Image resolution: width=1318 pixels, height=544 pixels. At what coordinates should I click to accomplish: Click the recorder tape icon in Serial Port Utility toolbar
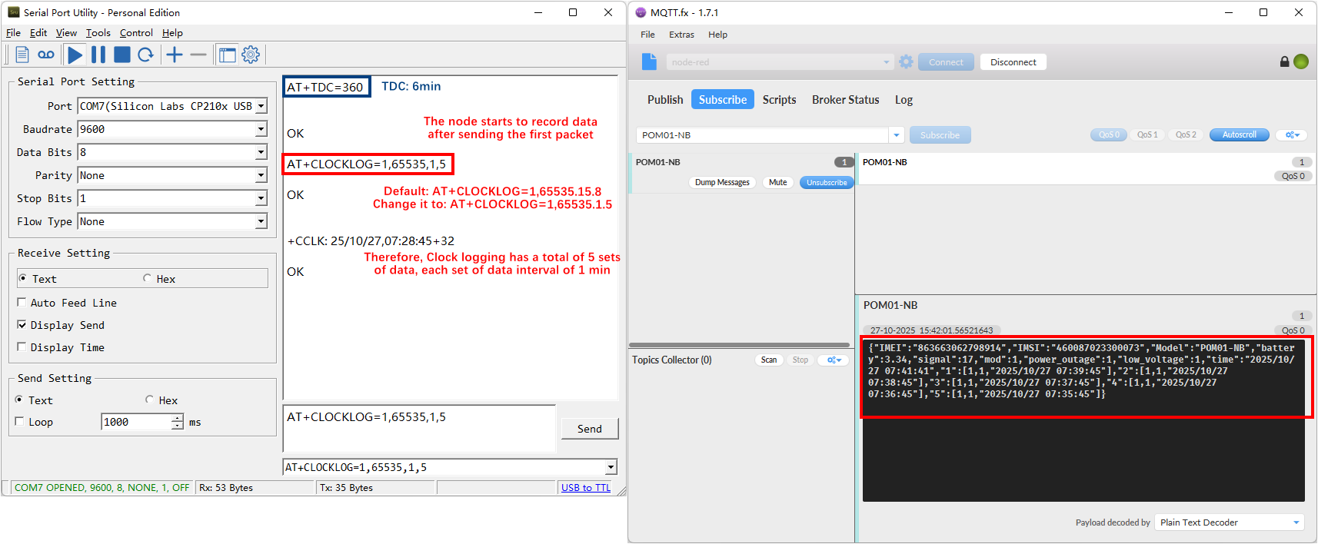46,55
